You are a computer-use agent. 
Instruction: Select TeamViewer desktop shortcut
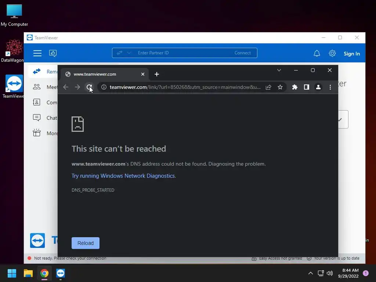click(13, 87)
